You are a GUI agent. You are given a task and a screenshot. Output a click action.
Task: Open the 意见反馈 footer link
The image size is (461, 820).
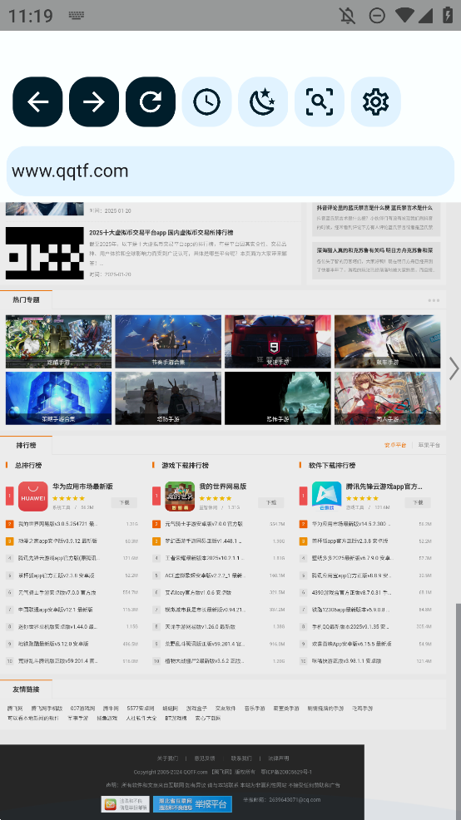click(x=205, y=758)
